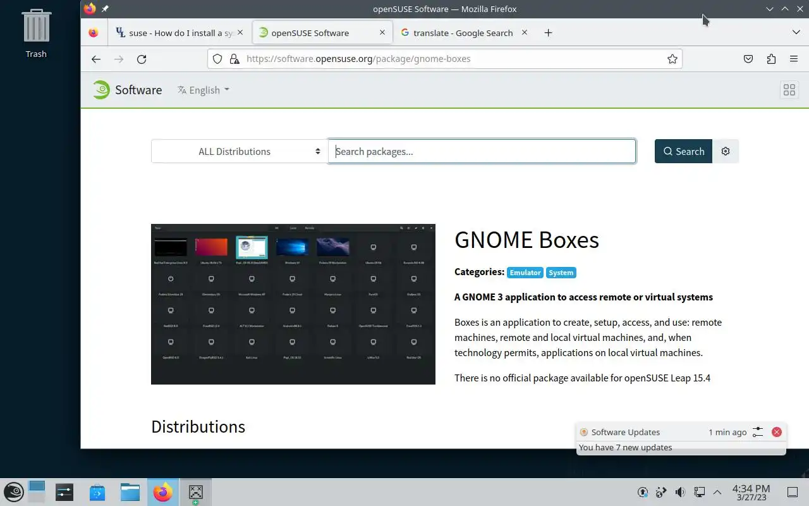Save page to Pocket

748,59
